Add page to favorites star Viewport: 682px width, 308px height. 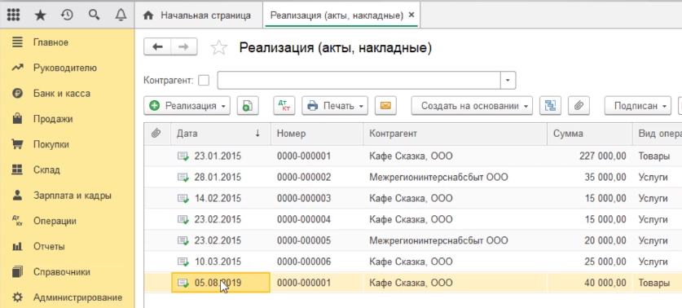pyautogui.click(x=219, y=47)
